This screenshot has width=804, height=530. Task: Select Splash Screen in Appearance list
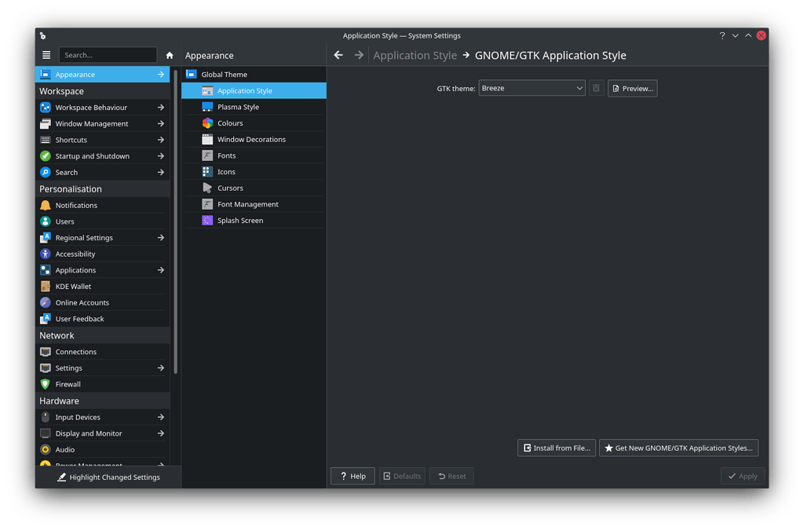point(239,221)
